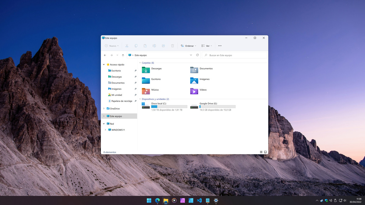Switch to large icons view at the status bar
Screen dimensions: 365x205
[x=265, y=152]
